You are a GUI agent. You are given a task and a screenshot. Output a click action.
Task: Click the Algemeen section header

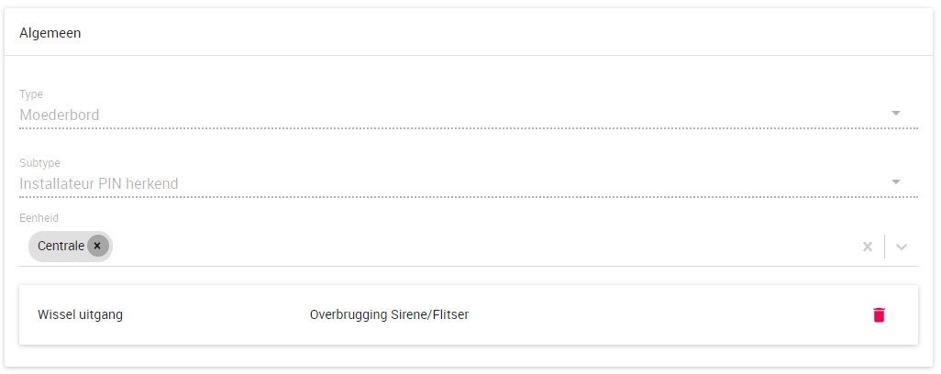tap(50, 33)
